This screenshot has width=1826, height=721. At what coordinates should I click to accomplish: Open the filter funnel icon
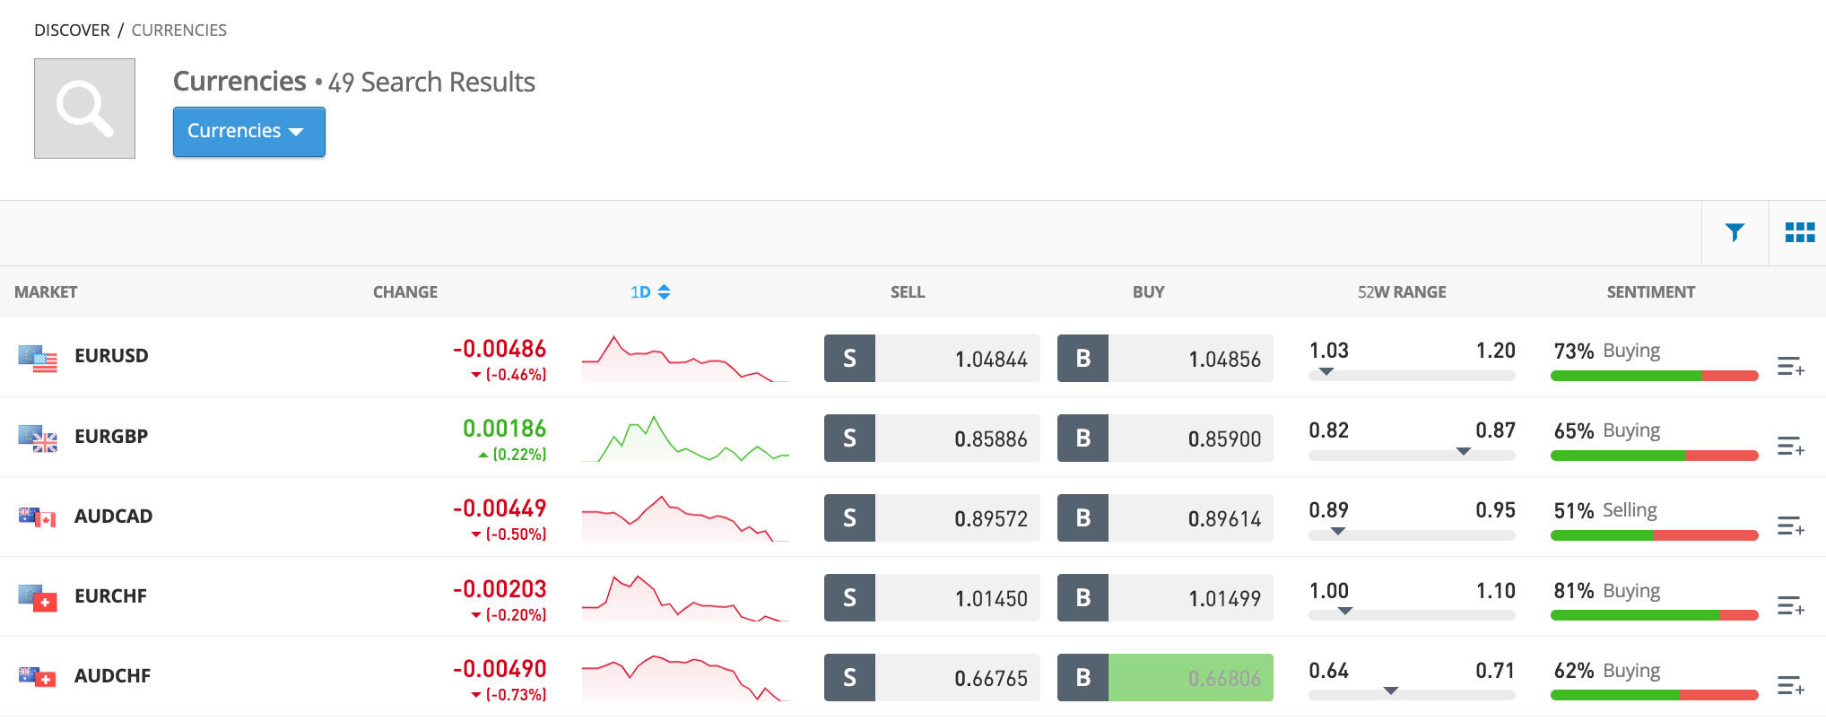pos(1735,233)
